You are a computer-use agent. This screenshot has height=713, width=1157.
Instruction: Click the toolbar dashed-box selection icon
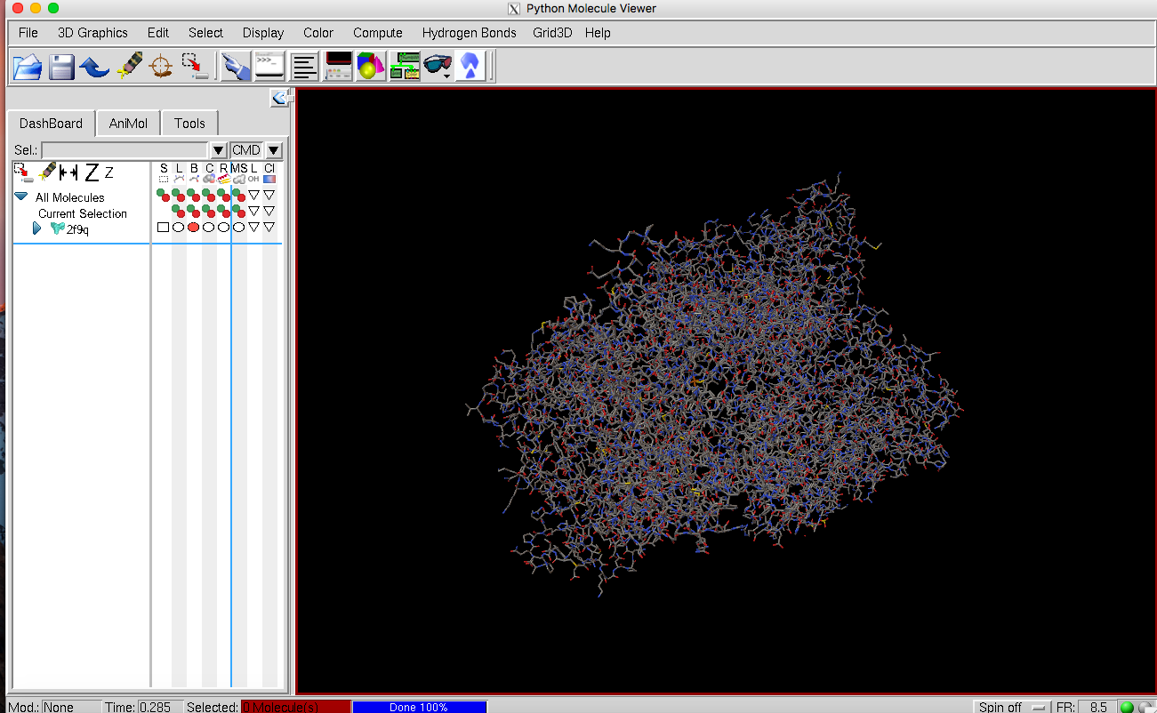pyautogui.click(x=194, y=67)
